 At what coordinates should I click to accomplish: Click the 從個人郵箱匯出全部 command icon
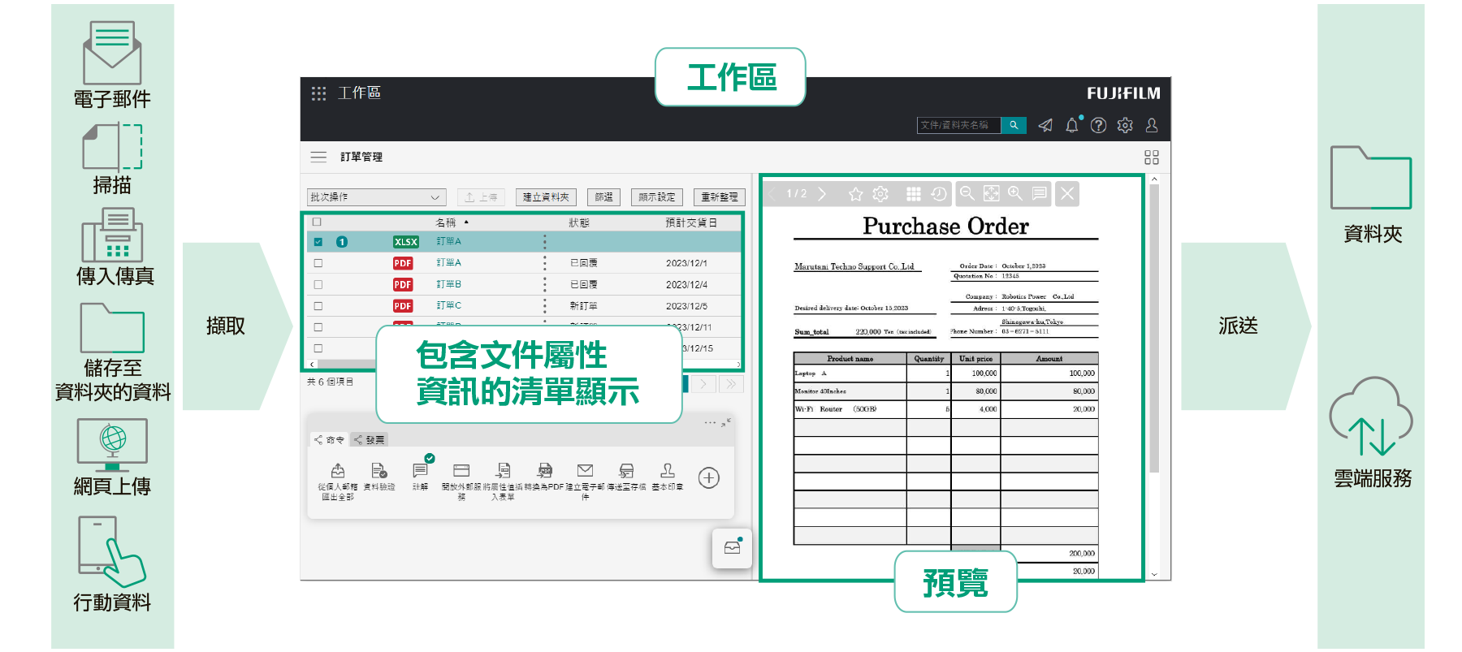pos(338,471)
